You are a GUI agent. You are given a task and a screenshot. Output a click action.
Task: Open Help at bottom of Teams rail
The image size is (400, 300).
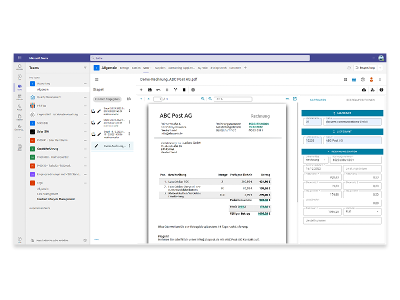[19, 239]
